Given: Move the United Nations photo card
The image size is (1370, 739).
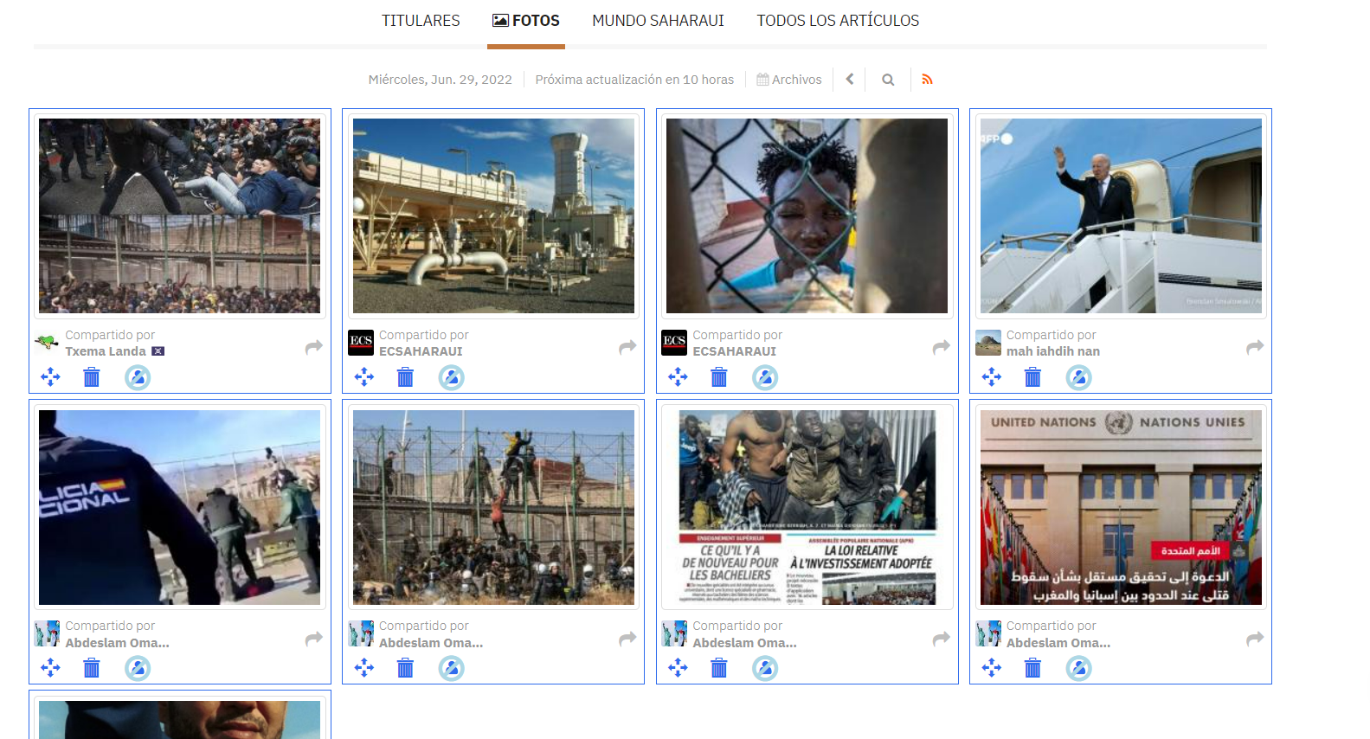Looking at the screenshot, I should (992, 667).
